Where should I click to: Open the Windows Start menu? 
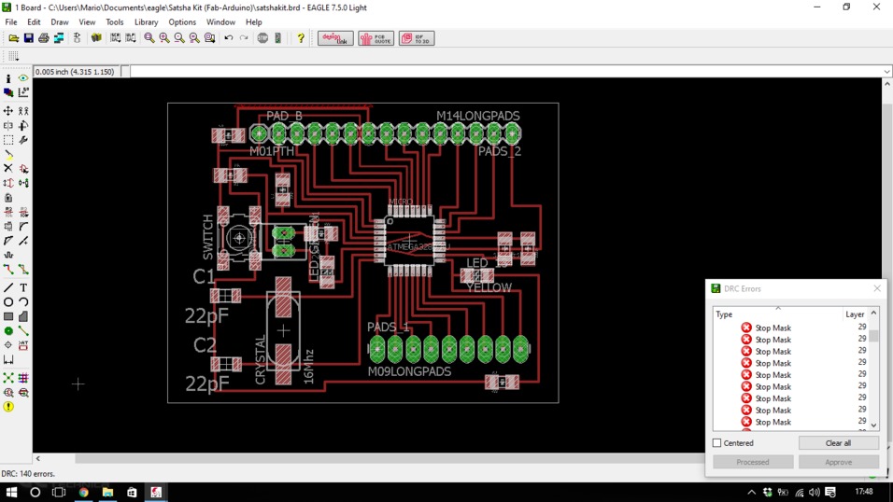point(11,492)
